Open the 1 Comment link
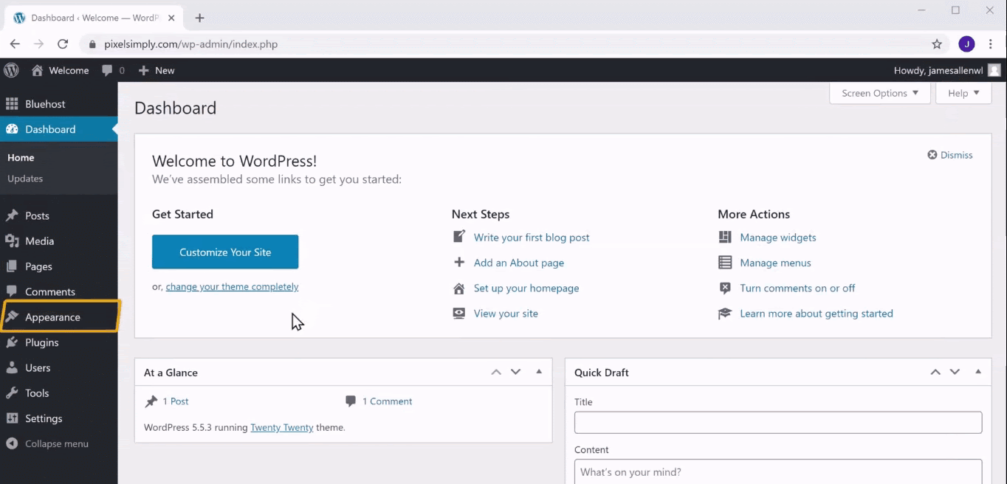 tap(388, 401)
